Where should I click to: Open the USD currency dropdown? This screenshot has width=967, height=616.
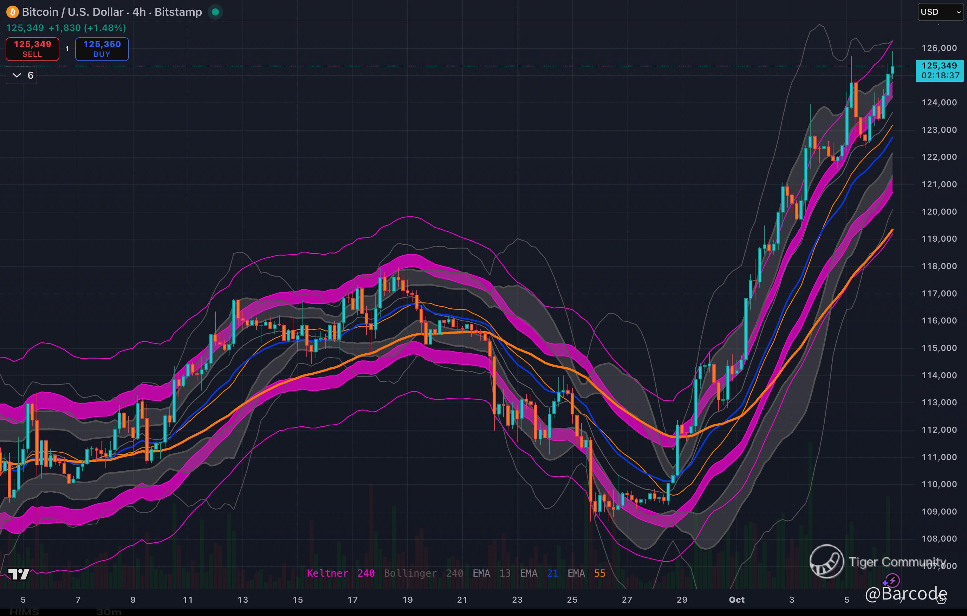(x=941, y=12)
